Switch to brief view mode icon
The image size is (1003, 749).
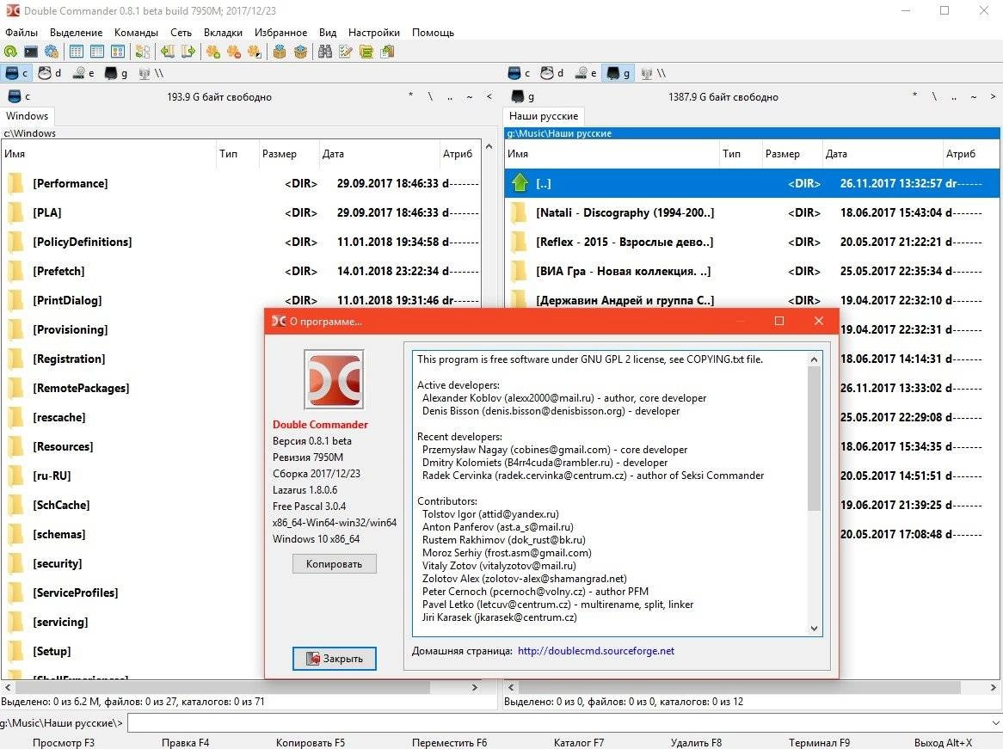coord(76,52)
